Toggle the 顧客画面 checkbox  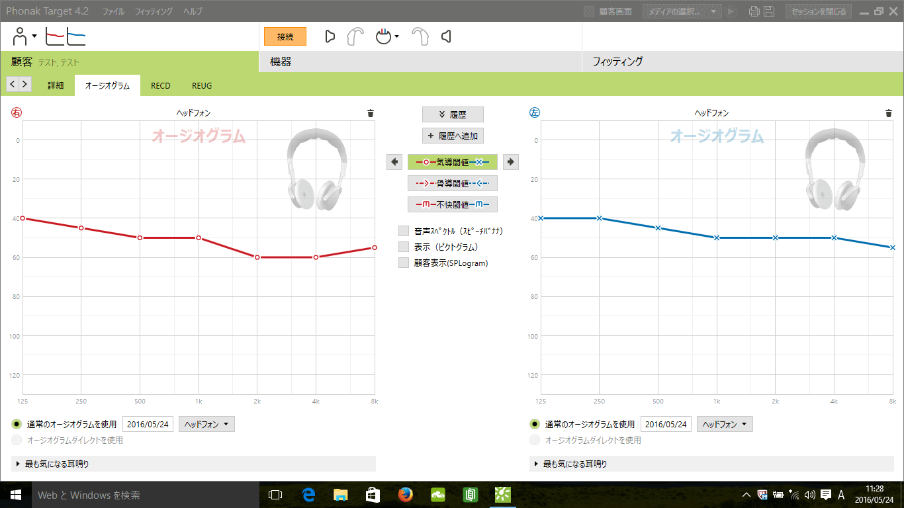(x=588, y=11)
